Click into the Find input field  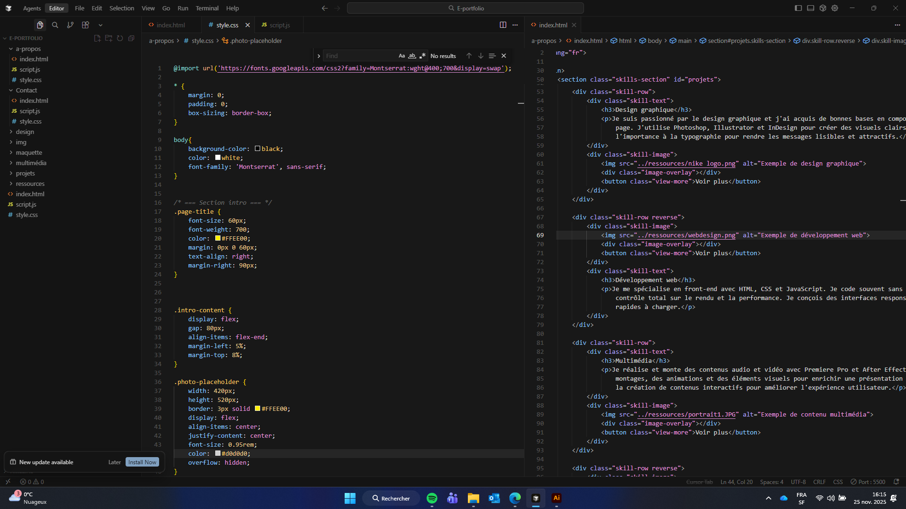click(359, 56)
